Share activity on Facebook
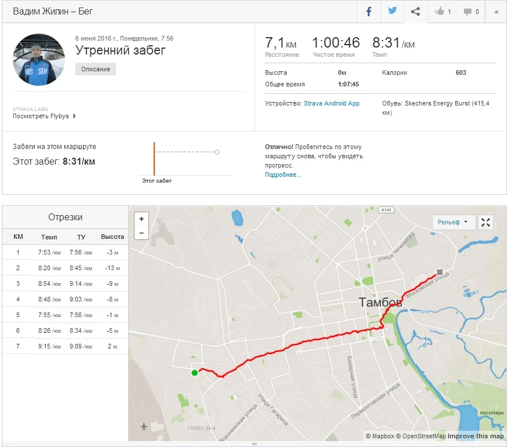The height and width of the screenshot is (447, 508). click(x=369, y=12)
